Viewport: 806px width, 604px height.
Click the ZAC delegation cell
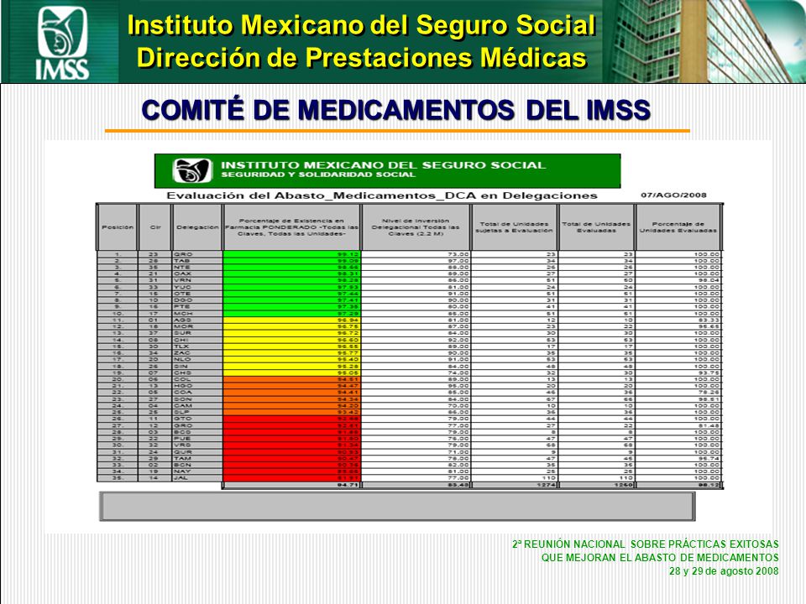tap(197, 353)
